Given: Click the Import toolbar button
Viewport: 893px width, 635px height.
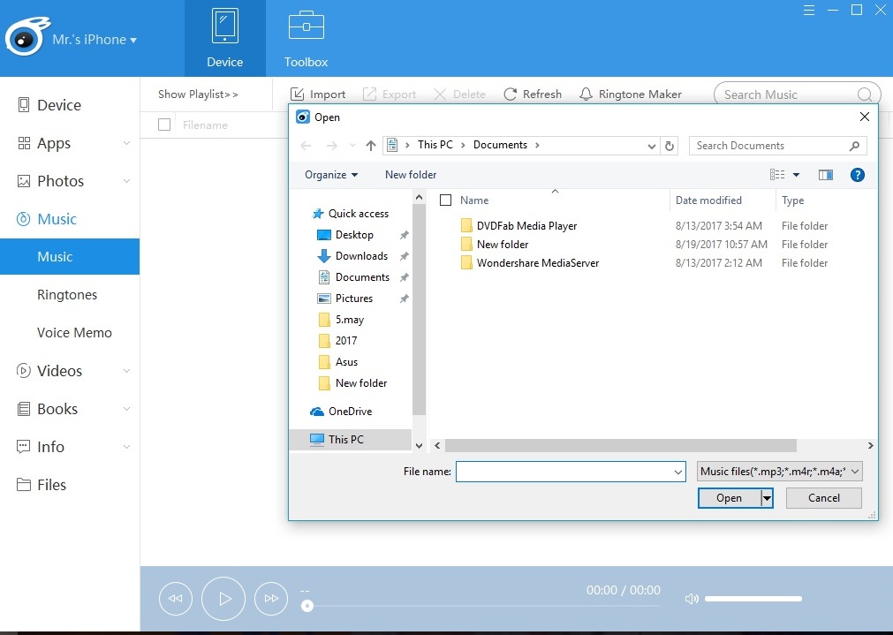Looking at the screenshot, I should point(318,94).
